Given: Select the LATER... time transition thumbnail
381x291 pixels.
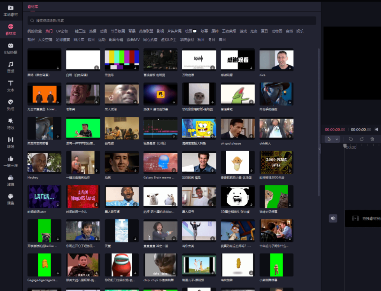Looking at the screenshot, I should pos(44,196).
